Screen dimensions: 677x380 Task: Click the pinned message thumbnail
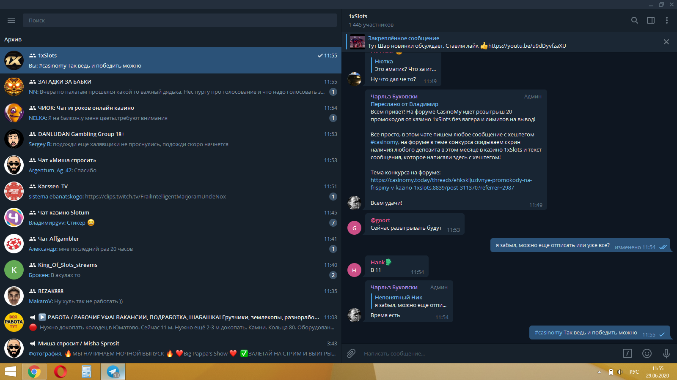358,42
